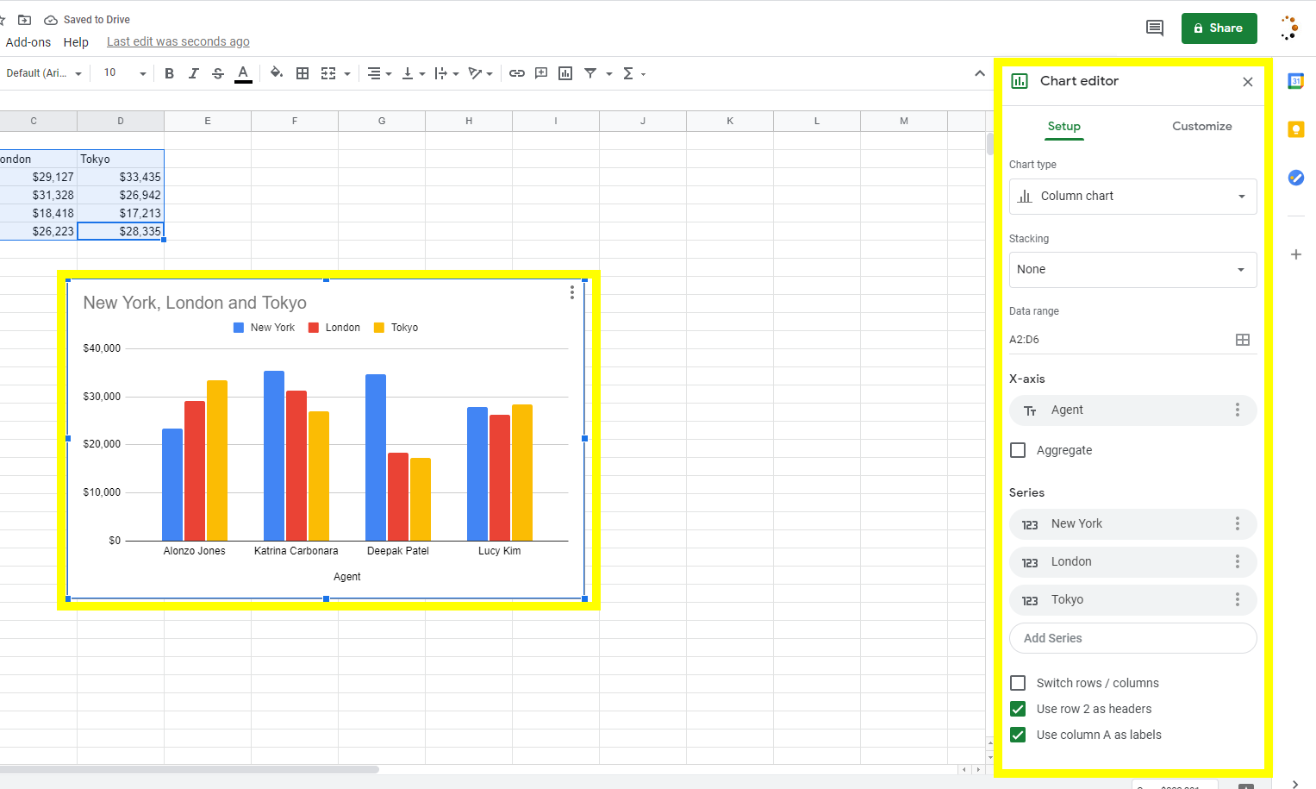
Task: Click the Create a filter icon
Action: point(591,73)
